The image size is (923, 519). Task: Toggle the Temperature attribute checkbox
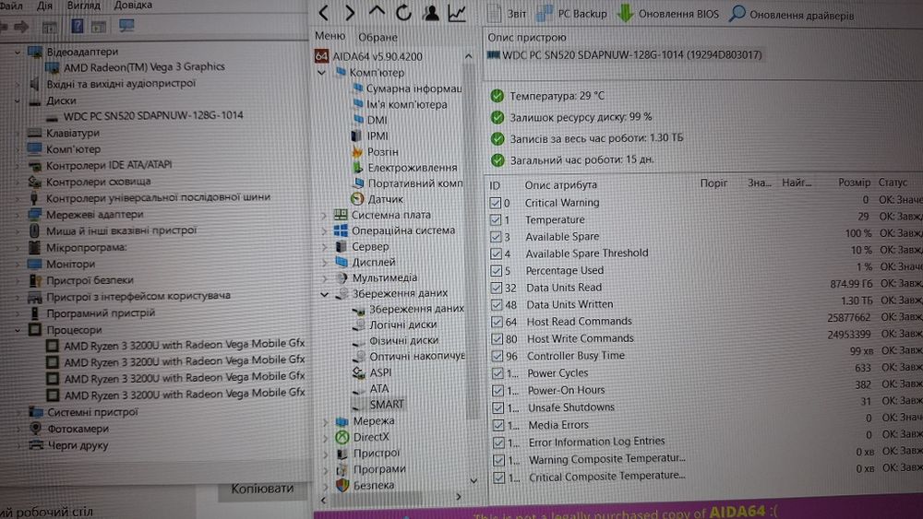(495, 220)
